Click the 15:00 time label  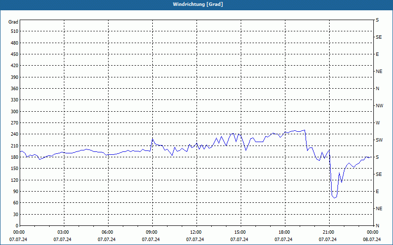[240, 232]
